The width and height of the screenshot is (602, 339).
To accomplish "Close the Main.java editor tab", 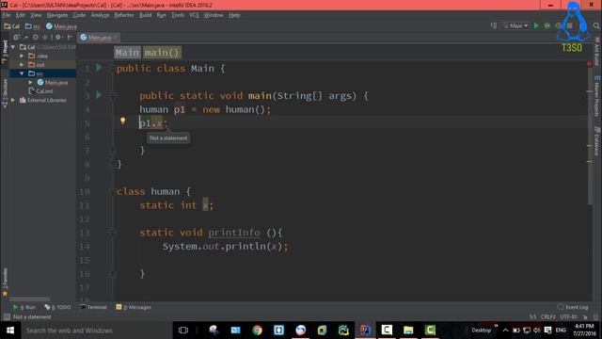I will [x=115, y=38].
